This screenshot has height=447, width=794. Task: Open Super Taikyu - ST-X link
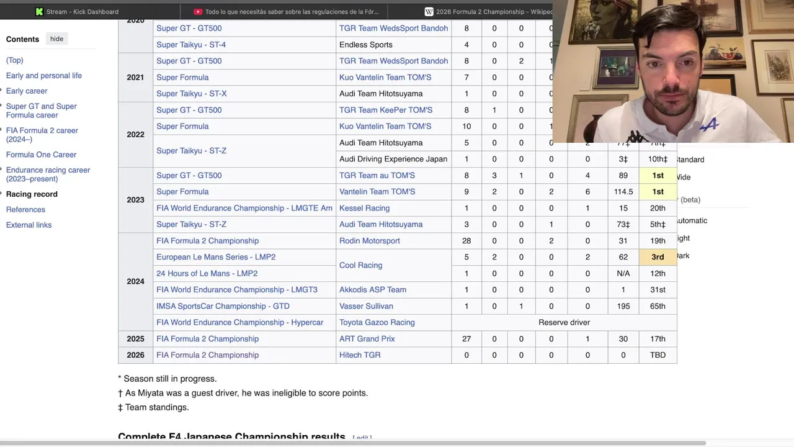[192, 94]
